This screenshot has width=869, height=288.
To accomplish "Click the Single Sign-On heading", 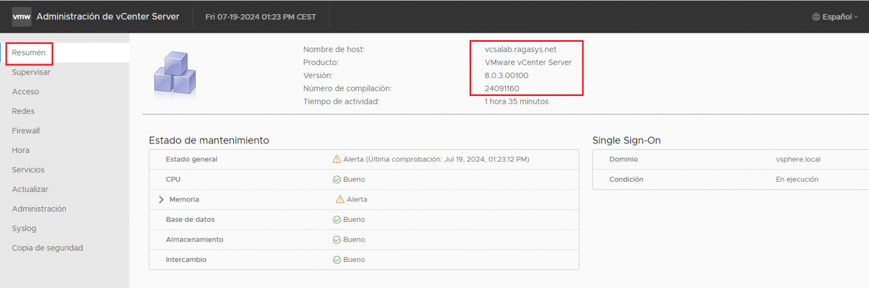I will point(626,140).
